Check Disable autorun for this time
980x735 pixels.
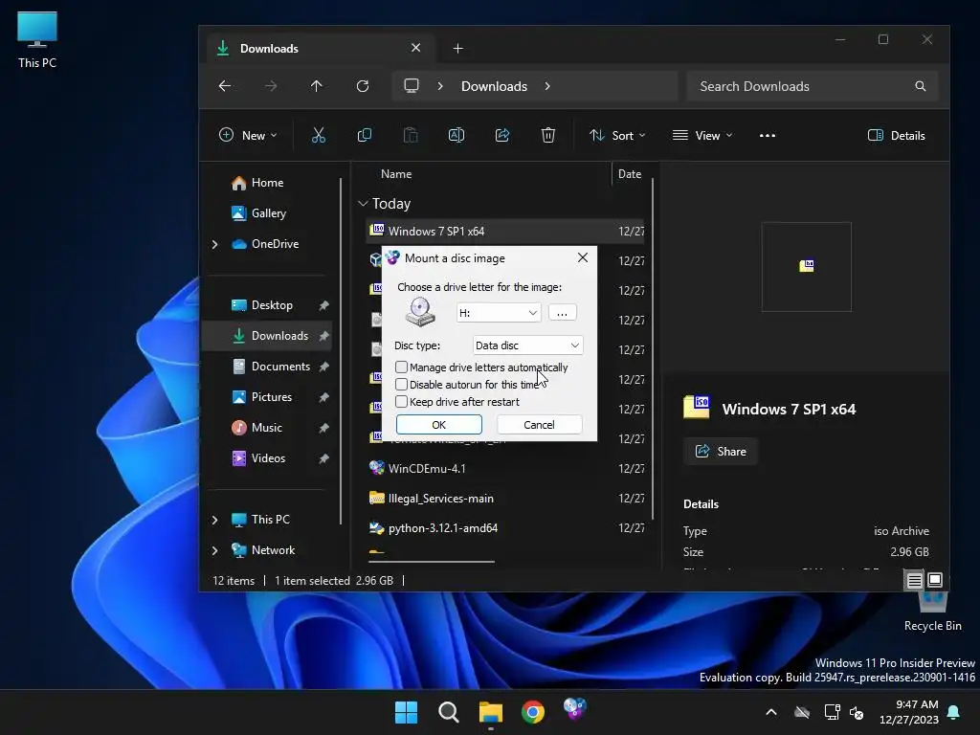[x=402, y=385]
